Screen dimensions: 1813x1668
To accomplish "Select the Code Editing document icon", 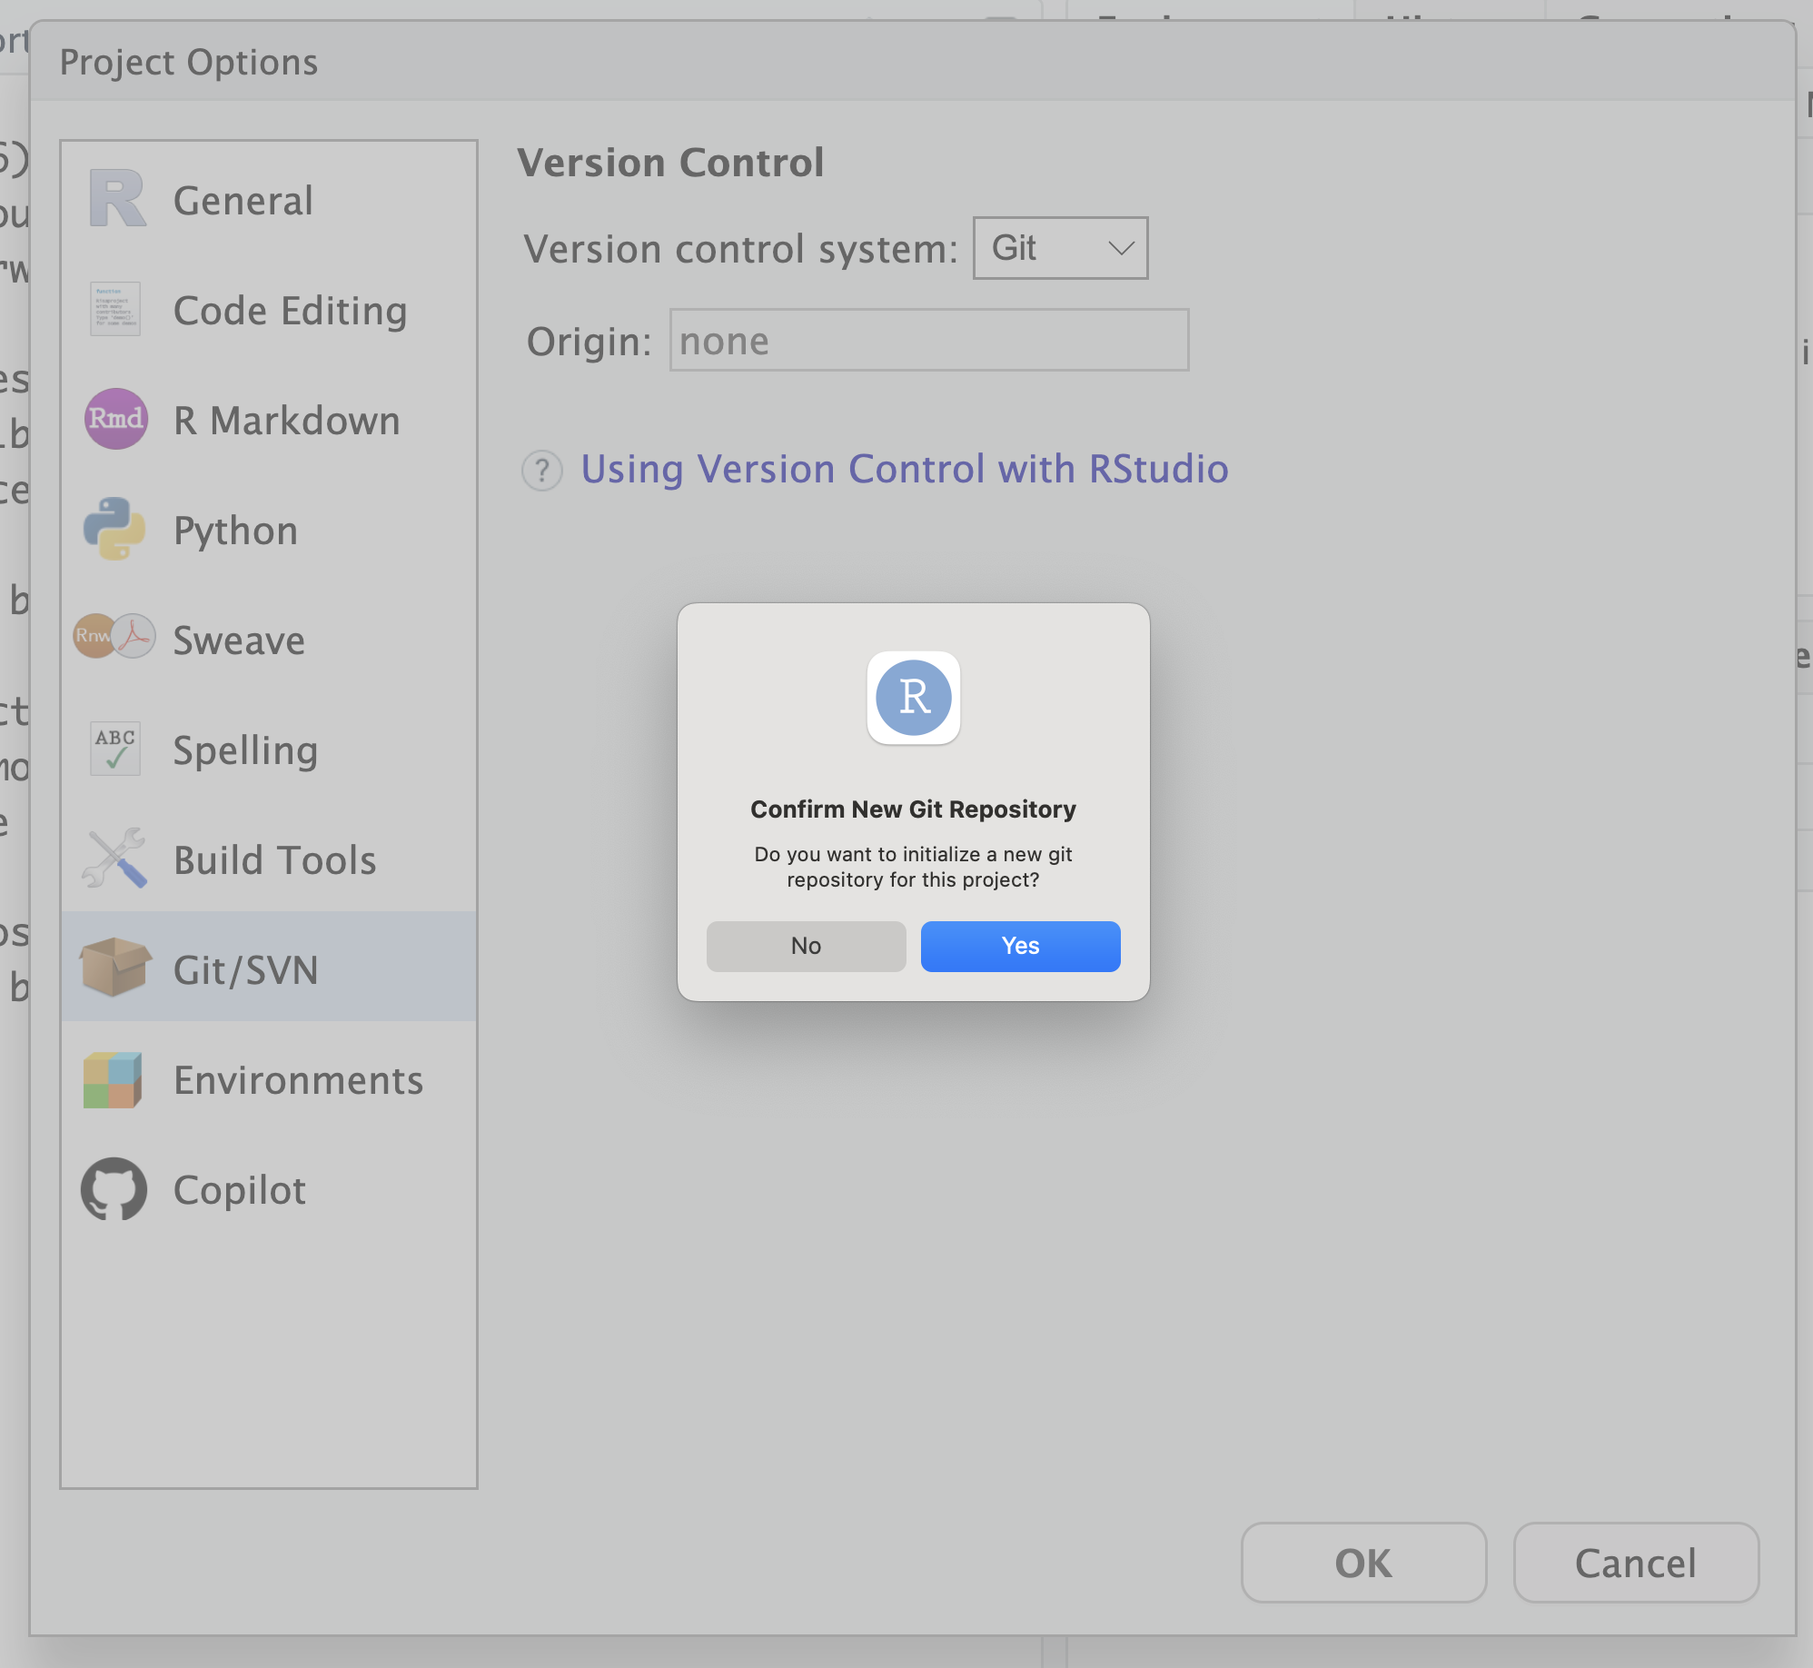I will coord(115,309).
